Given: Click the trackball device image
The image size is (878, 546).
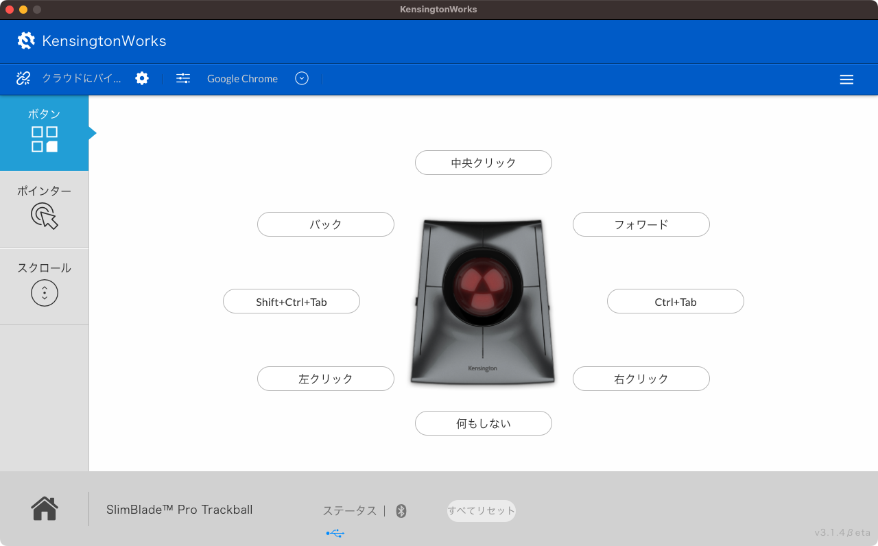Looking at the screenshot, I should [483, 302].
